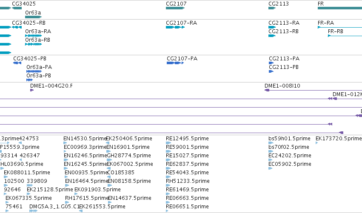Select EST EK067002.5prime
Screen dimensions: 362x213
130,164
